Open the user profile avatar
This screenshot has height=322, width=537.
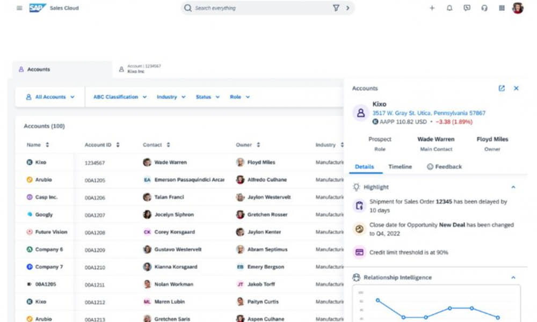point(518,8)
